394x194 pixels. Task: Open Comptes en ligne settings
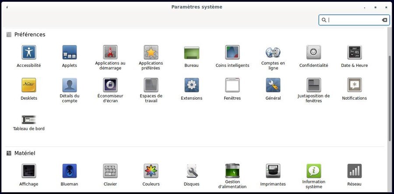click(x=273, y=52)
